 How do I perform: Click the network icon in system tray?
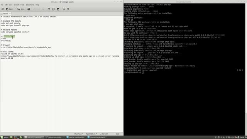[224, 137]
